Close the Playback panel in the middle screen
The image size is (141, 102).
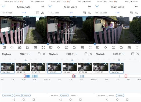point(91,54)
